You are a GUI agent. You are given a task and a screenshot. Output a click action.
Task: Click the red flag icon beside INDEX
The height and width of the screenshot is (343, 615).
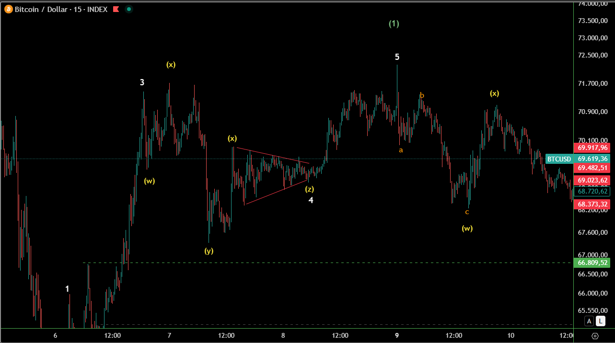point(115,9)
